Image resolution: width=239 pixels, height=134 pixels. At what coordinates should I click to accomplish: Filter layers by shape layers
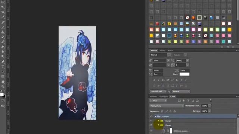[193, 100]
